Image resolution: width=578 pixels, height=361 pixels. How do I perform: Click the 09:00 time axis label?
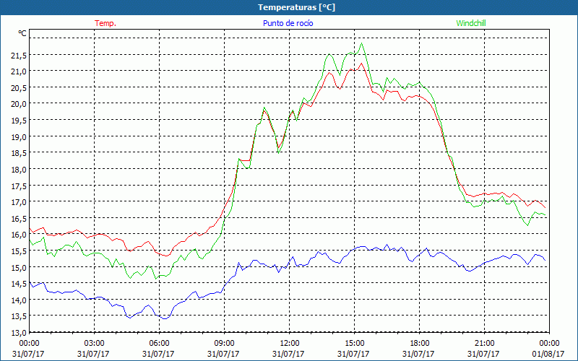[224, 344]
